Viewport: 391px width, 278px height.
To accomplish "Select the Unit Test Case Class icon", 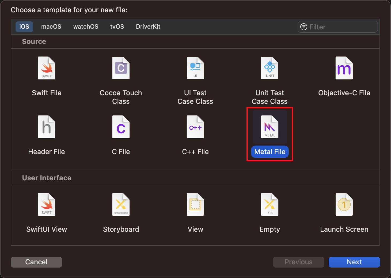I will (270, 68).
